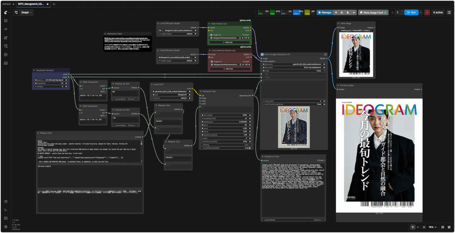Image resolution: width=455 pixels, height=233 pixels.
Task: Click the Save Image node thumbnail
Action: point(355,54)
